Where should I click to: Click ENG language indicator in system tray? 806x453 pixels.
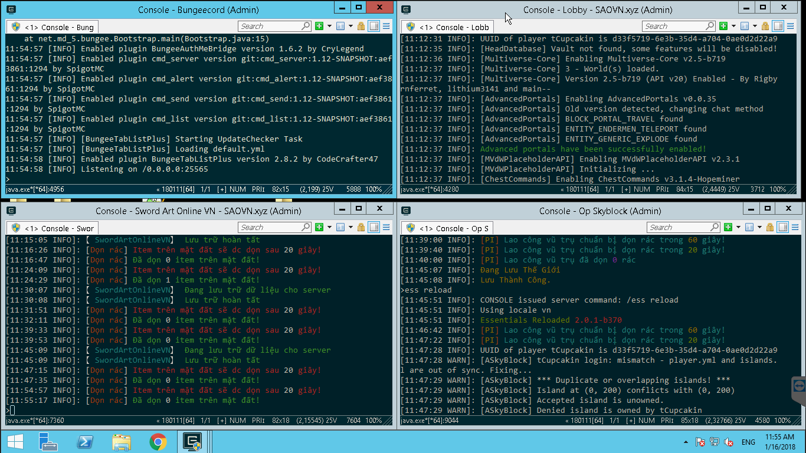point(748,442)
